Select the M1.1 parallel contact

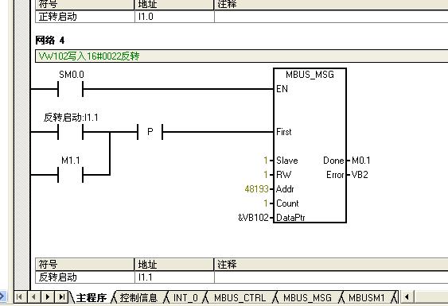(71, 175)
